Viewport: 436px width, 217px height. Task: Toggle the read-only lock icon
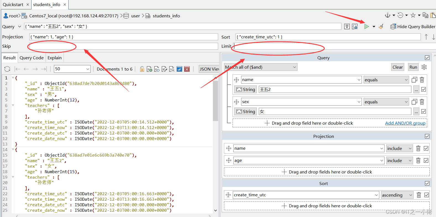[142, 69]
